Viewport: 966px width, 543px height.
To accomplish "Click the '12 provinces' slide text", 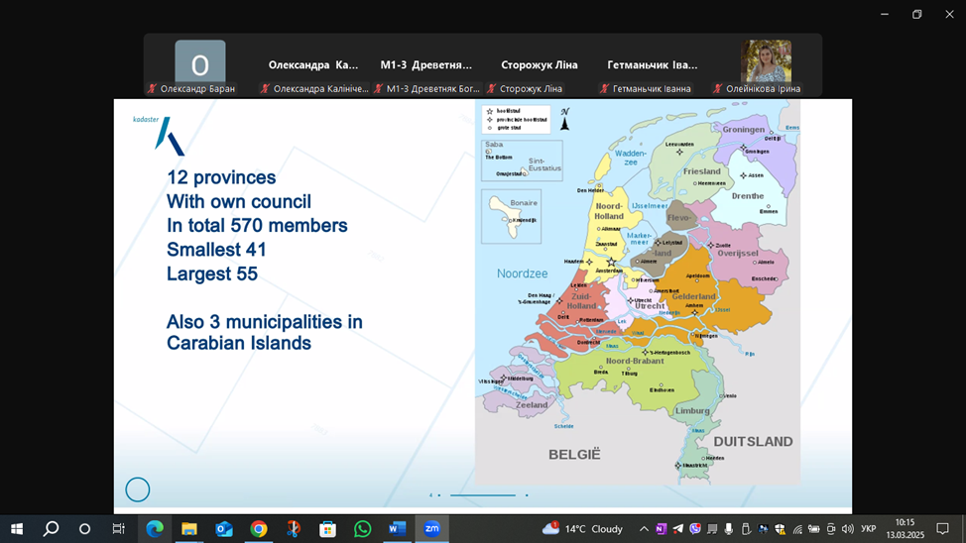I will point(221,178).
